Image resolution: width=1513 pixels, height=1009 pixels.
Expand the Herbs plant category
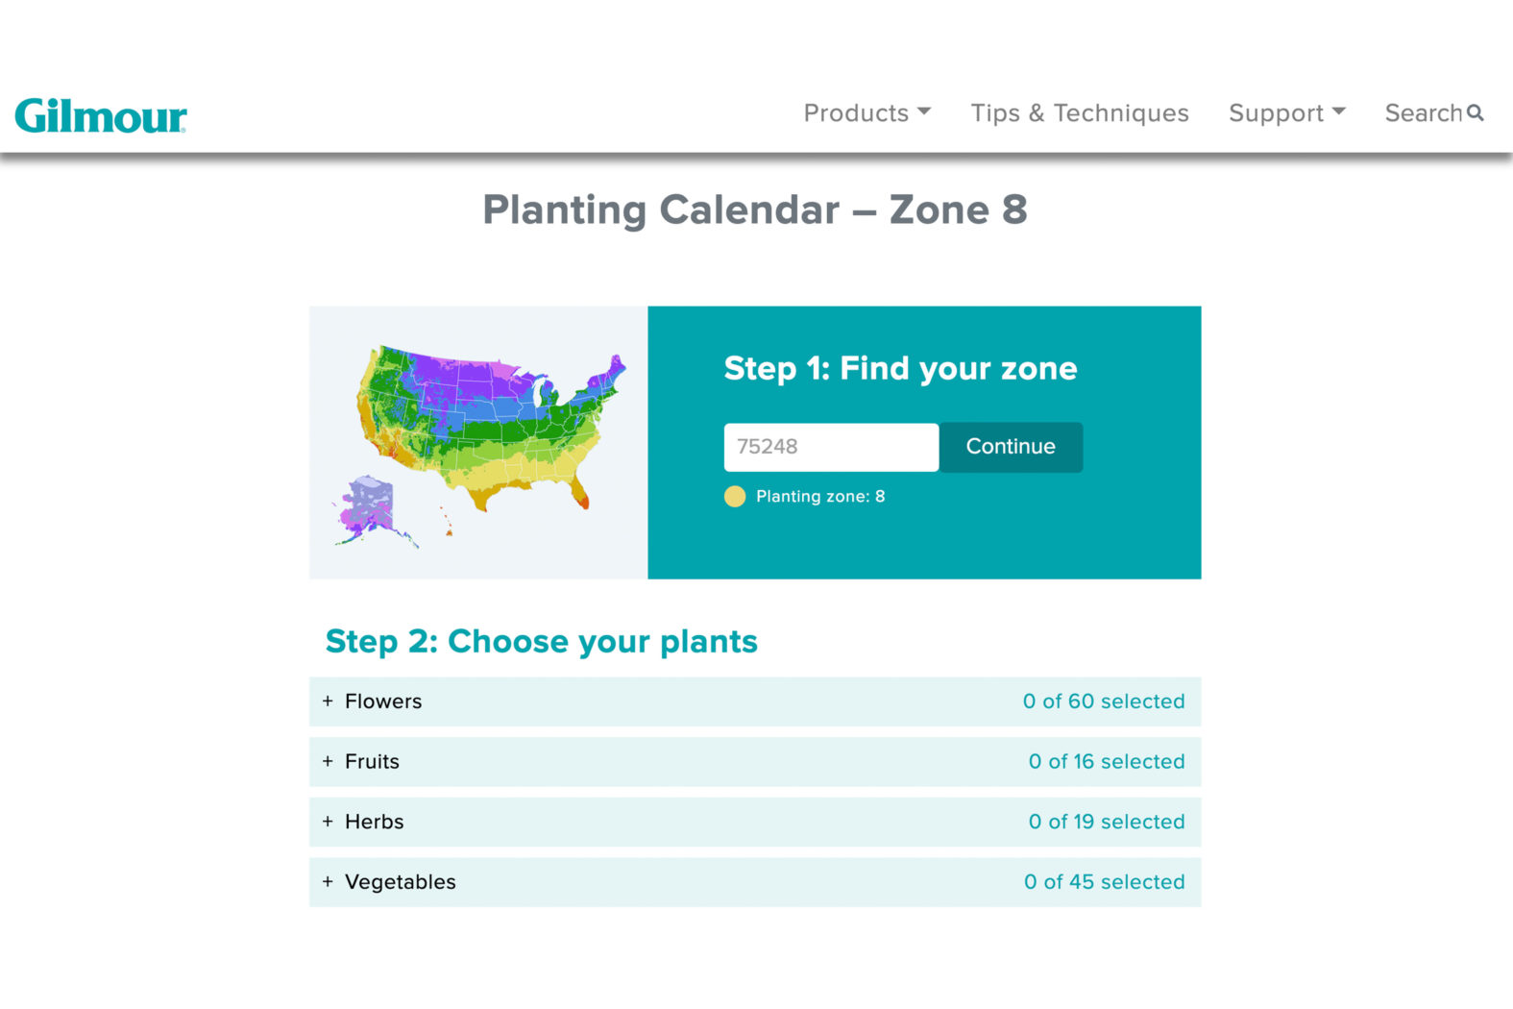[x=374, y=822]
